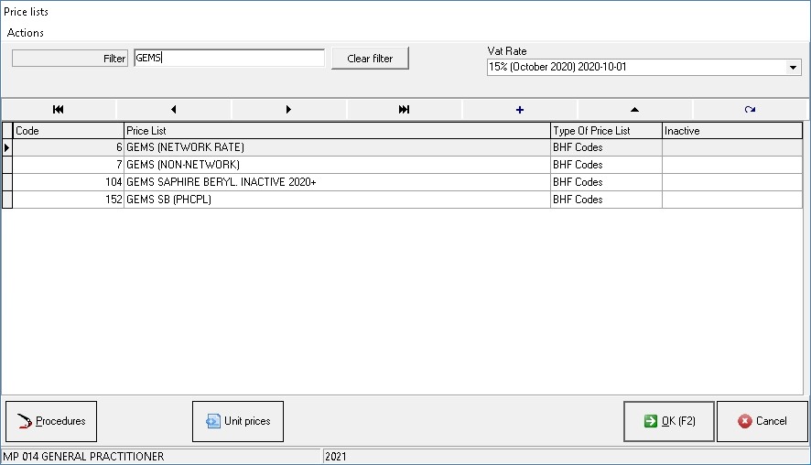
Task: Refresh the price list grid
Action: coord(750,109)
